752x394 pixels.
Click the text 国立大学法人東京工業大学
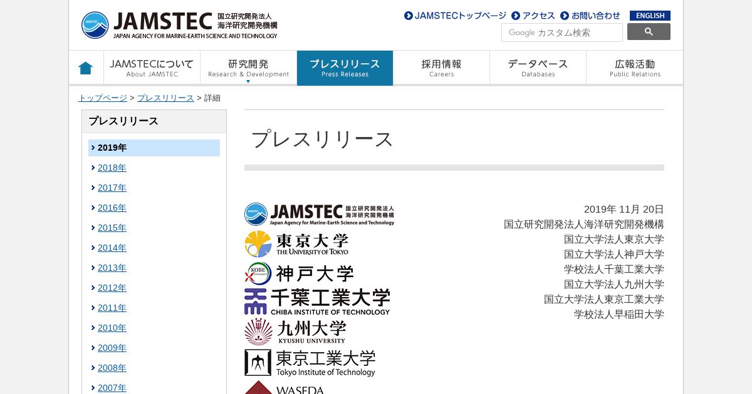click(x=604, y=300)
